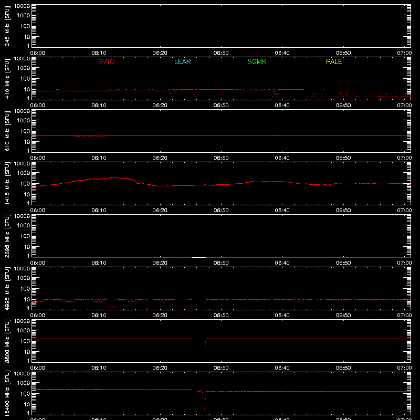420x420 pixels.
Task: Select the 8800 MHz [SFU] axis title
Action: click(x=7, y=341)
